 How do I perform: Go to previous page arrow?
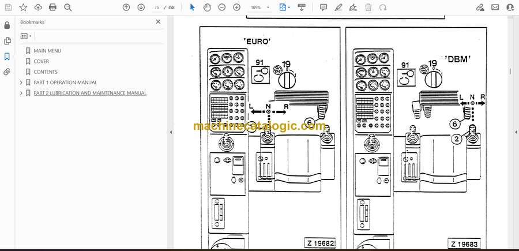[x=126, y=8]
